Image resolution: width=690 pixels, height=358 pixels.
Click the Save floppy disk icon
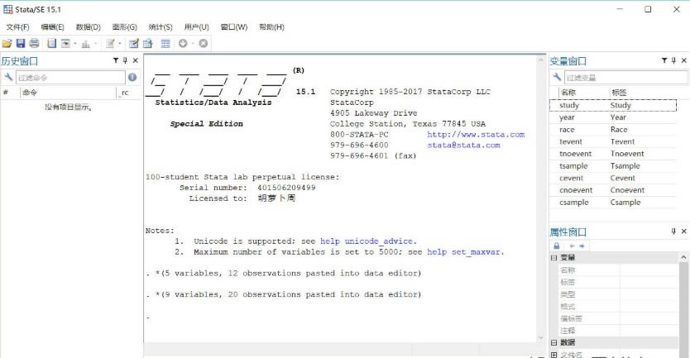21,43
